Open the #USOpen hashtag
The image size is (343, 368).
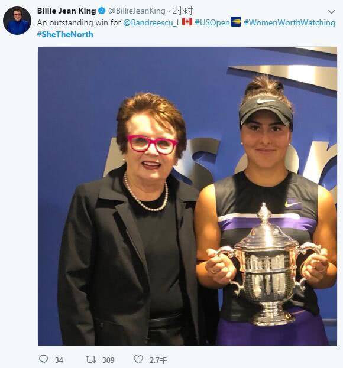point(212,23)
